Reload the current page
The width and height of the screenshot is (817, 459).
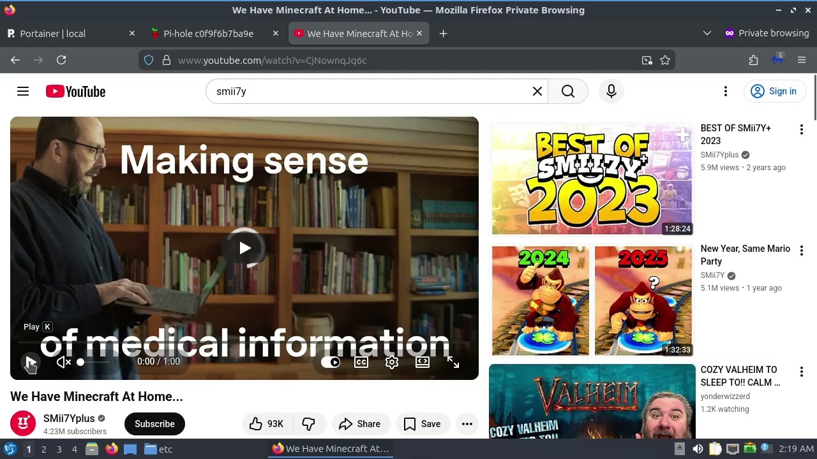(61, 60)
